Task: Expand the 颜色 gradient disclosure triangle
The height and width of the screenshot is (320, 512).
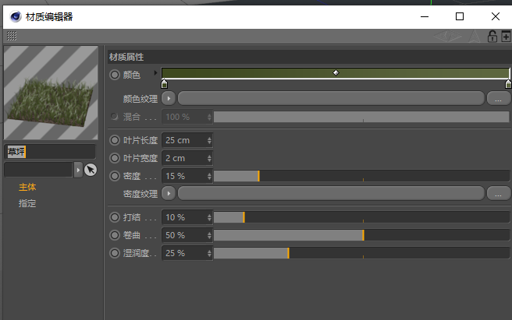Action: pyautogui.click(x=156, y=72)
